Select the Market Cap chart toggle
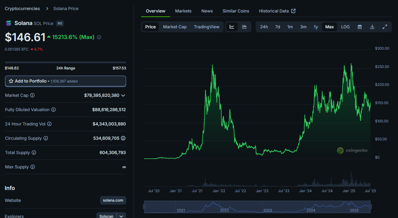The image size is (398, 218). coord(175,27)
